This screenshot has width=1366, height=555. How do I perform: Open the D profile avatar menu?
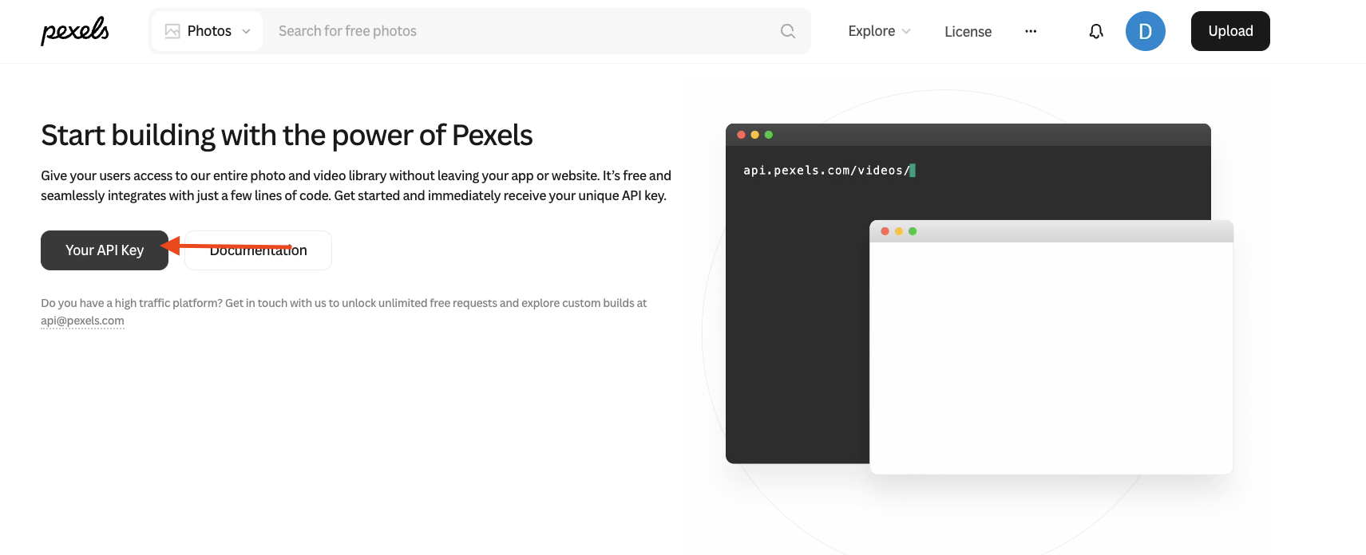pyautogui.click(x=1145, y=31)
